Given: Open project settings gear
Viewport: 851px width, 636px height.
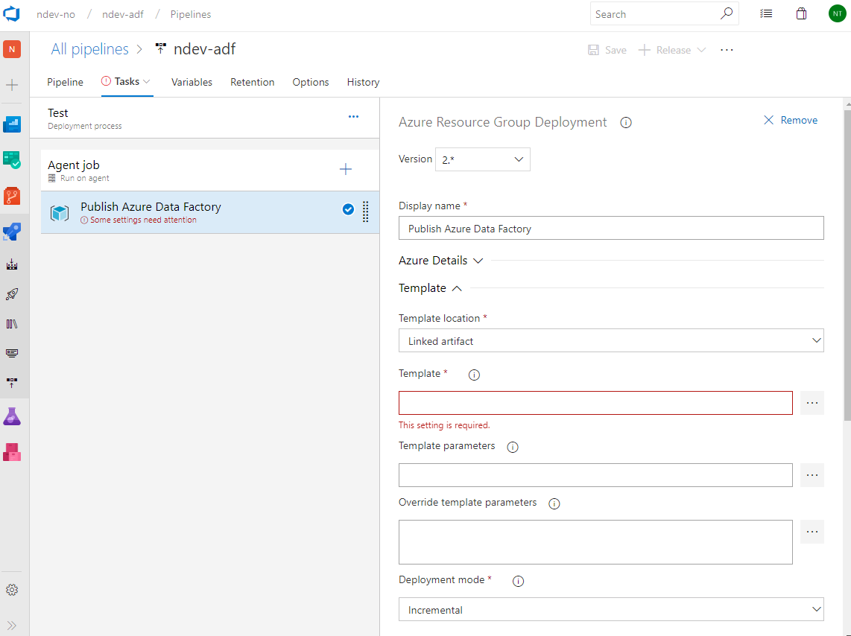Looking at the screenshot, I should pyautogui.click(x=11, y=589).
